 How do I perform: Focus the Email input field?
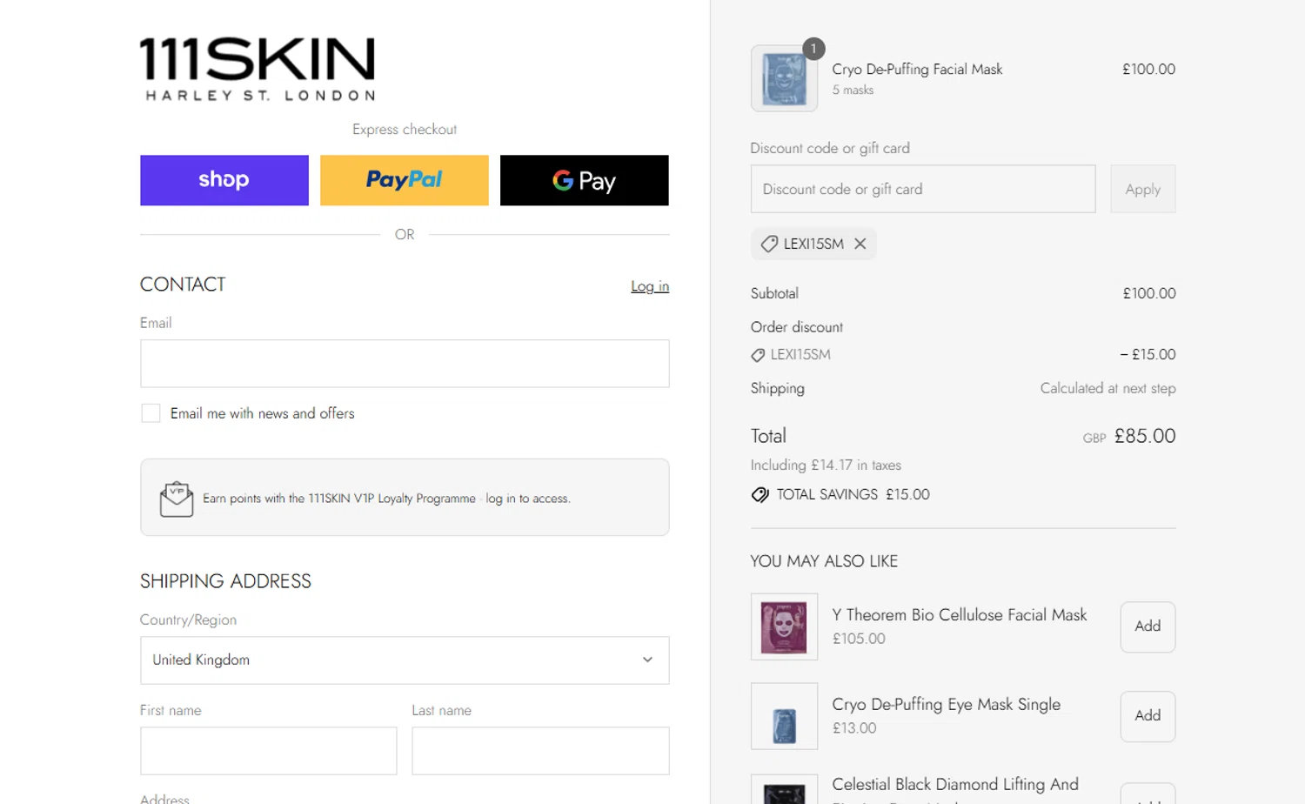click(x=405, y=364)
